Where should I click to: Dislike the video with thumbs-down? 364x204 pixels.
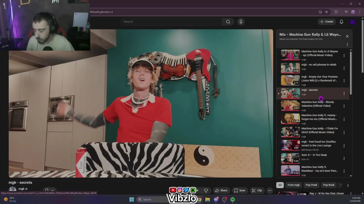[x=206, y=190]
